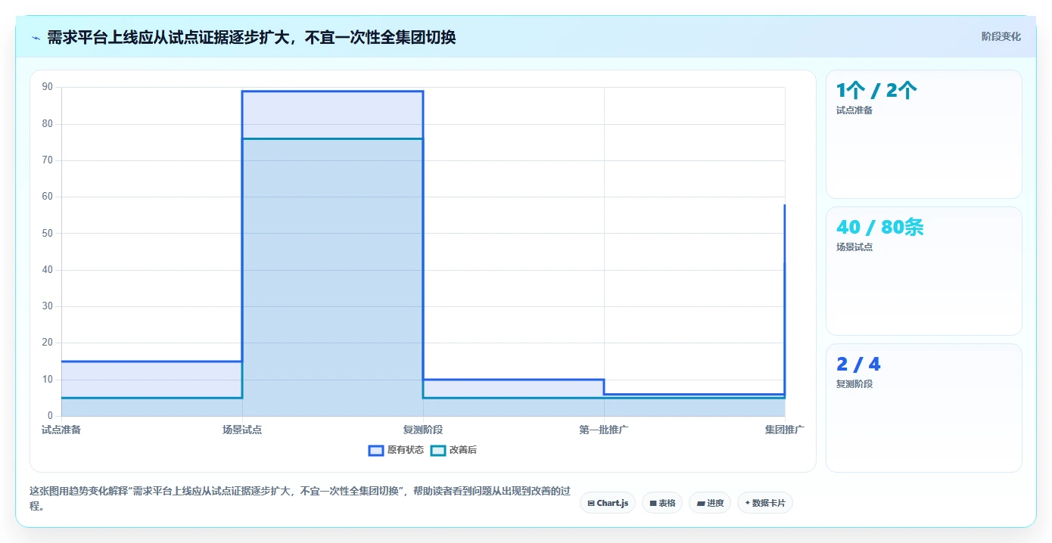This screenshot has height=543, width=1052.
Task: Click the 数据卡片 tag chip
Action: click(765, 503)
